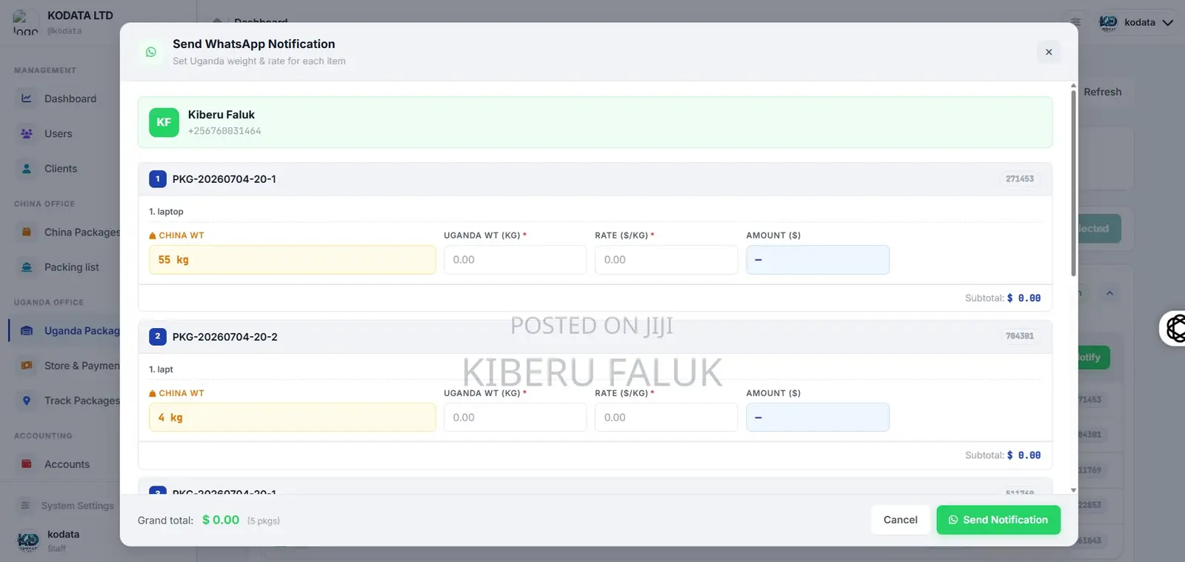
Task: Focus Uganda WT field for PKG-20260704-20-1
Action: 515,260
